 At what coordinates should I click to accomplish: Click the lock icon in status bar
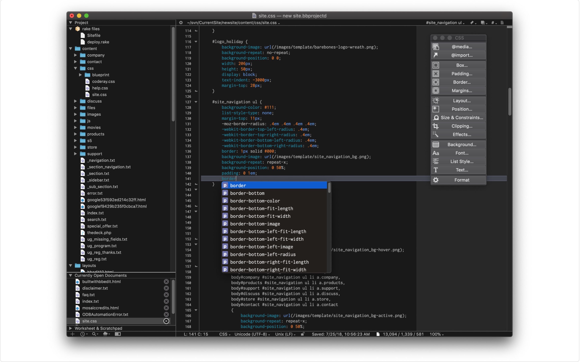pos(303,334)
